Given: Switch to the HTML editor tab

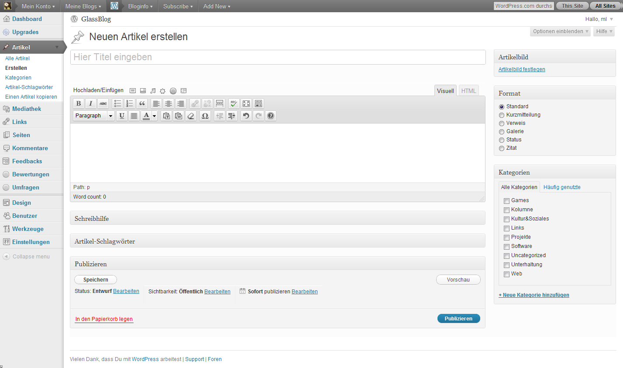Looking at the screenshot, I should point(468,91).
